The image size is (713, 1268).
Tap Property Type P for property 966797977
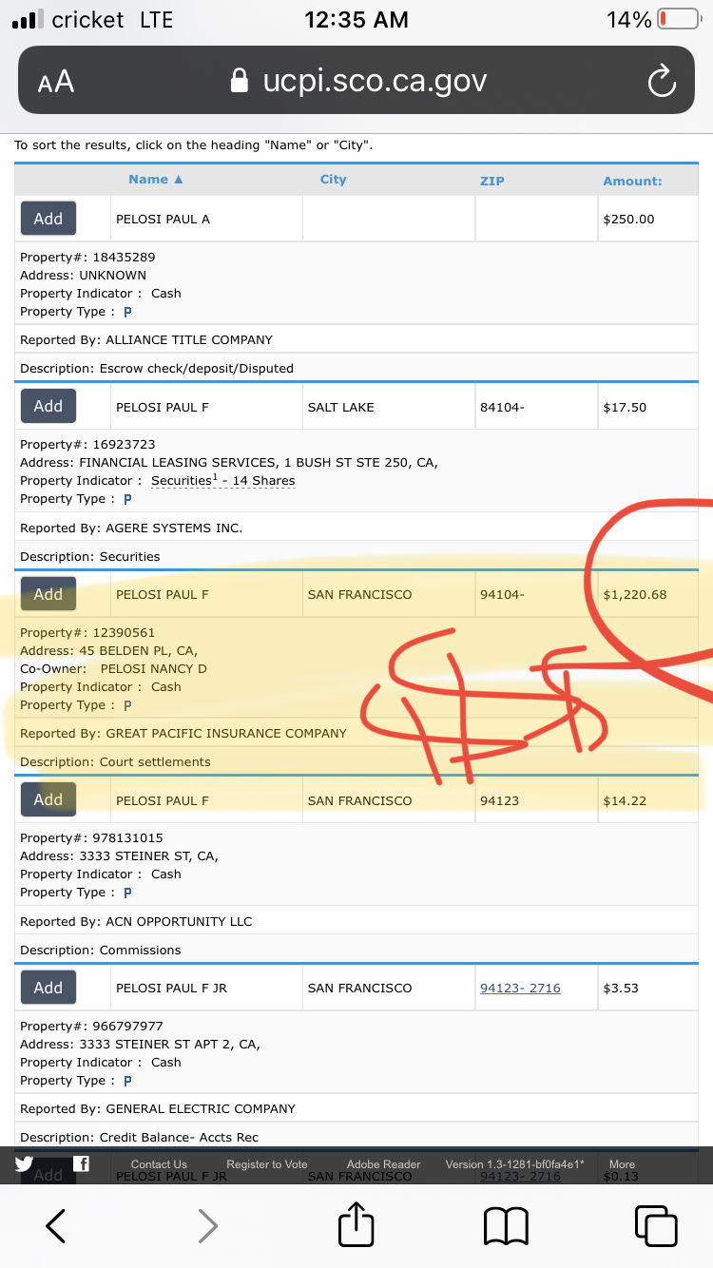(127, 1081)
